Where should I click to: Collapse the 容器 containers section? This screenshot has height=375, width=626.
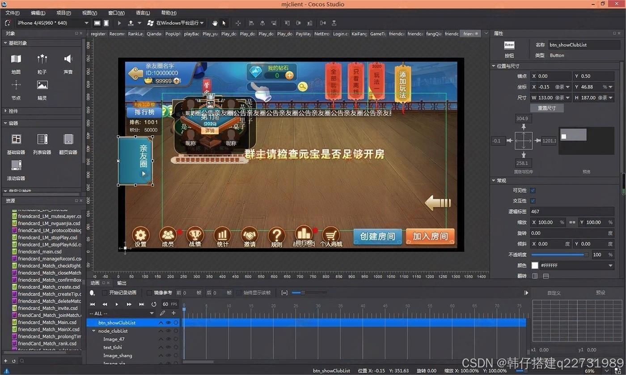click(x=5, y=123)
